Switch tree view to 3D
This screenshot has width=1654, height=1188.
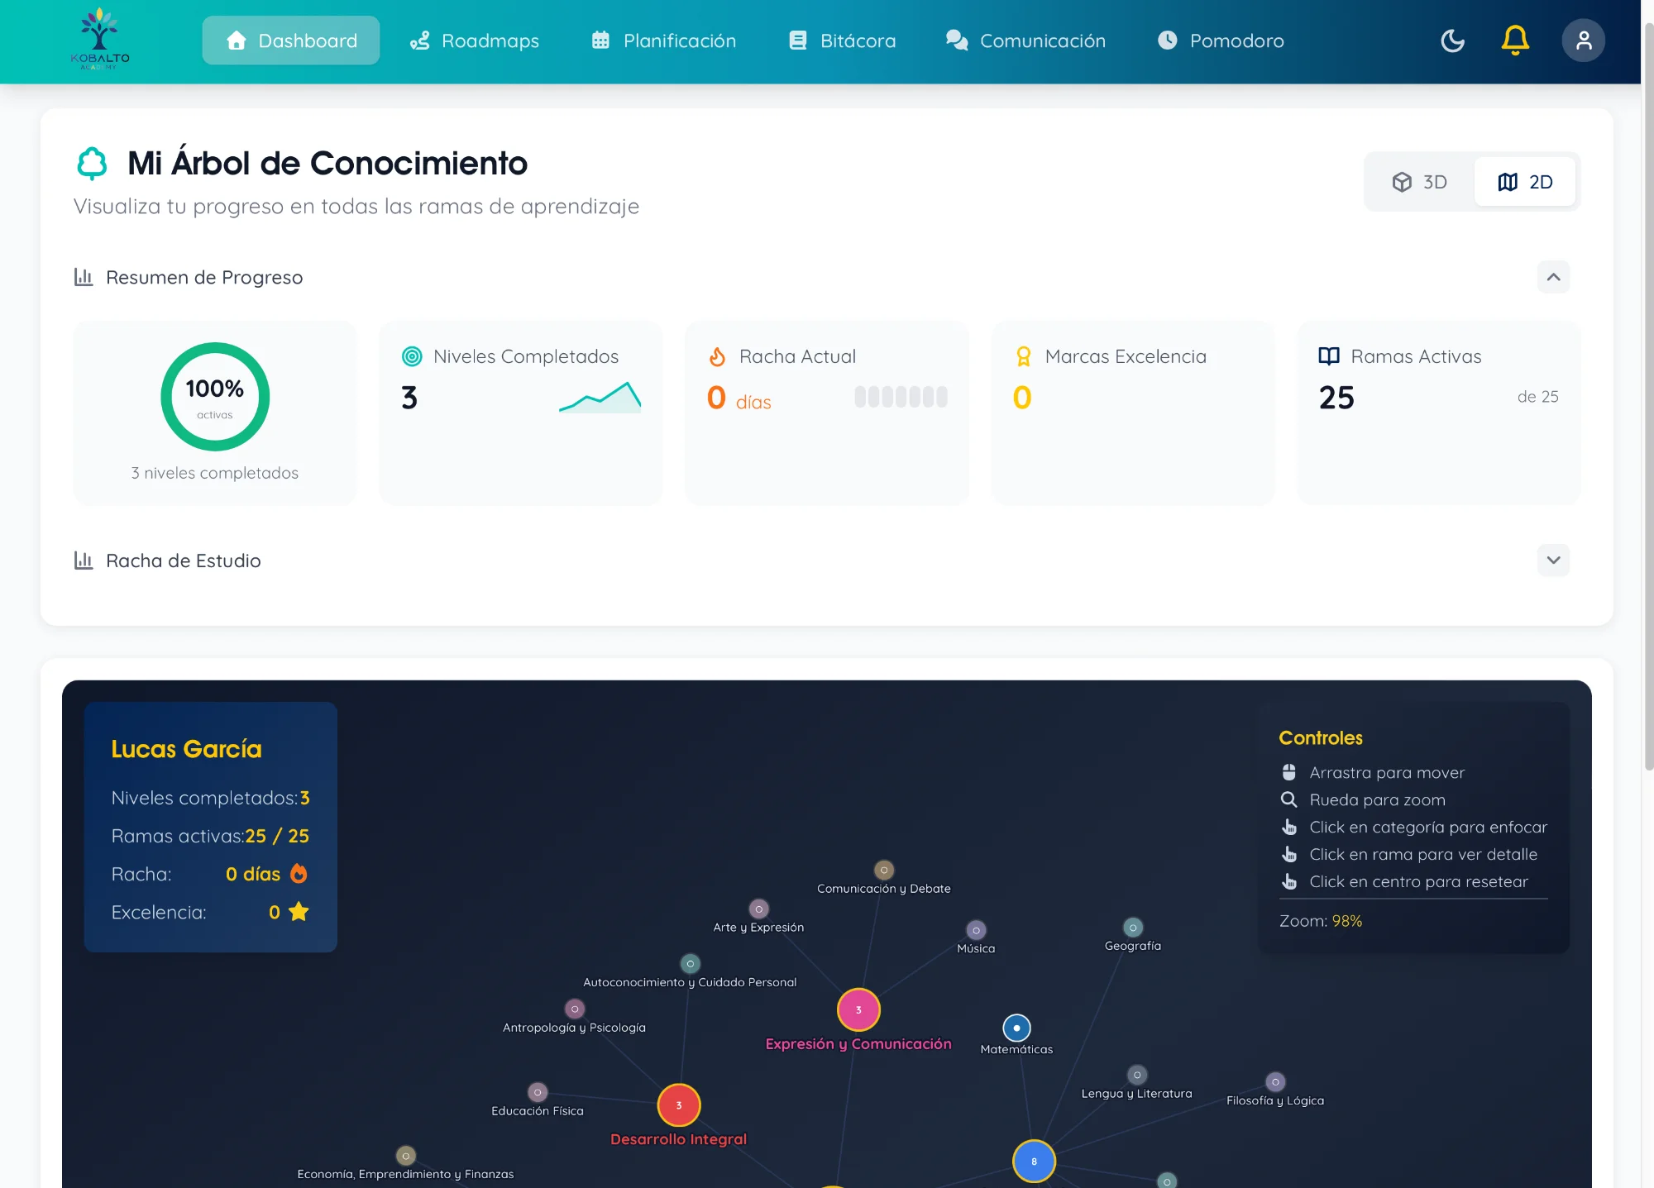[x=1420, y=182]
